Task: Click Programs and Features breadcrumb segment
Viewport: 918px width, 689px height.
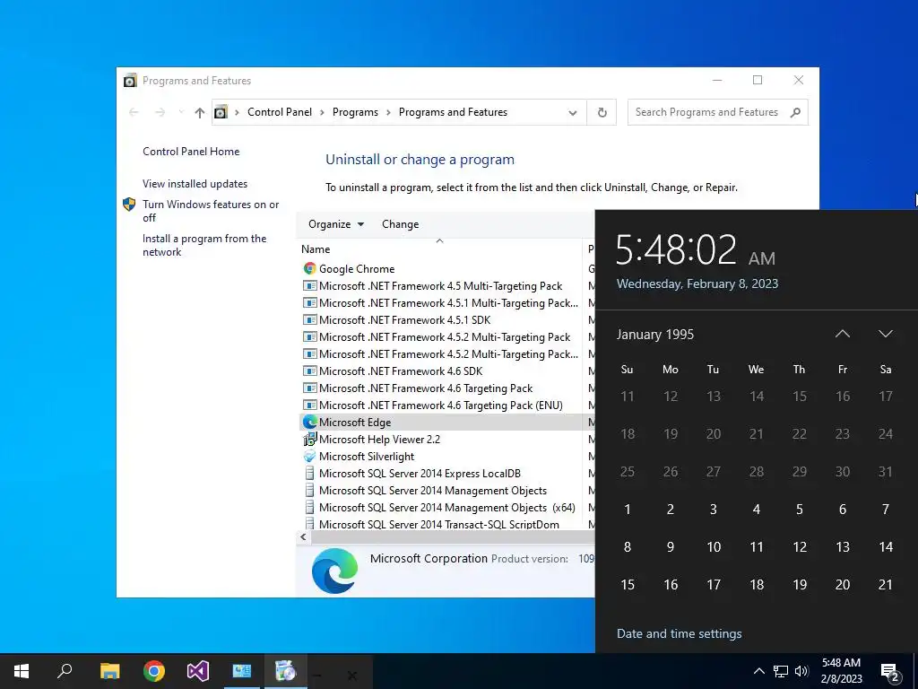Action: pos(453,112)
